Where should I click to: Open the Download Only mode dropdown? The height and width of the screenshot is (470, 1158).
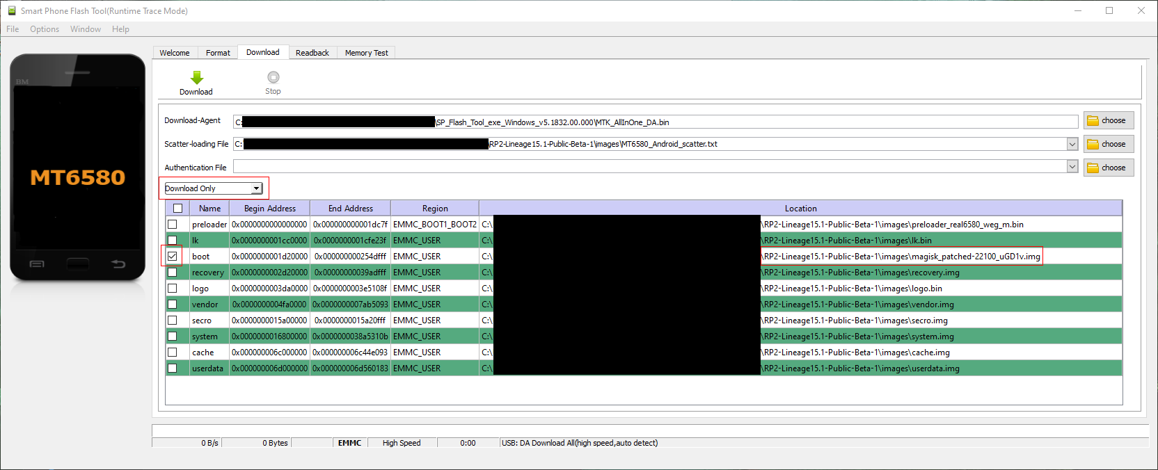click(x=256, y=188)
